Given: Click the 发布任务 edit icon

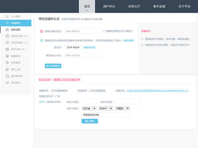Looking at the screenshot, I should point(7,30).
